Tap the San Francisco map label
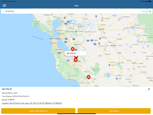The width and height of the screenshot is (153, 115). (x=55, y=39)
